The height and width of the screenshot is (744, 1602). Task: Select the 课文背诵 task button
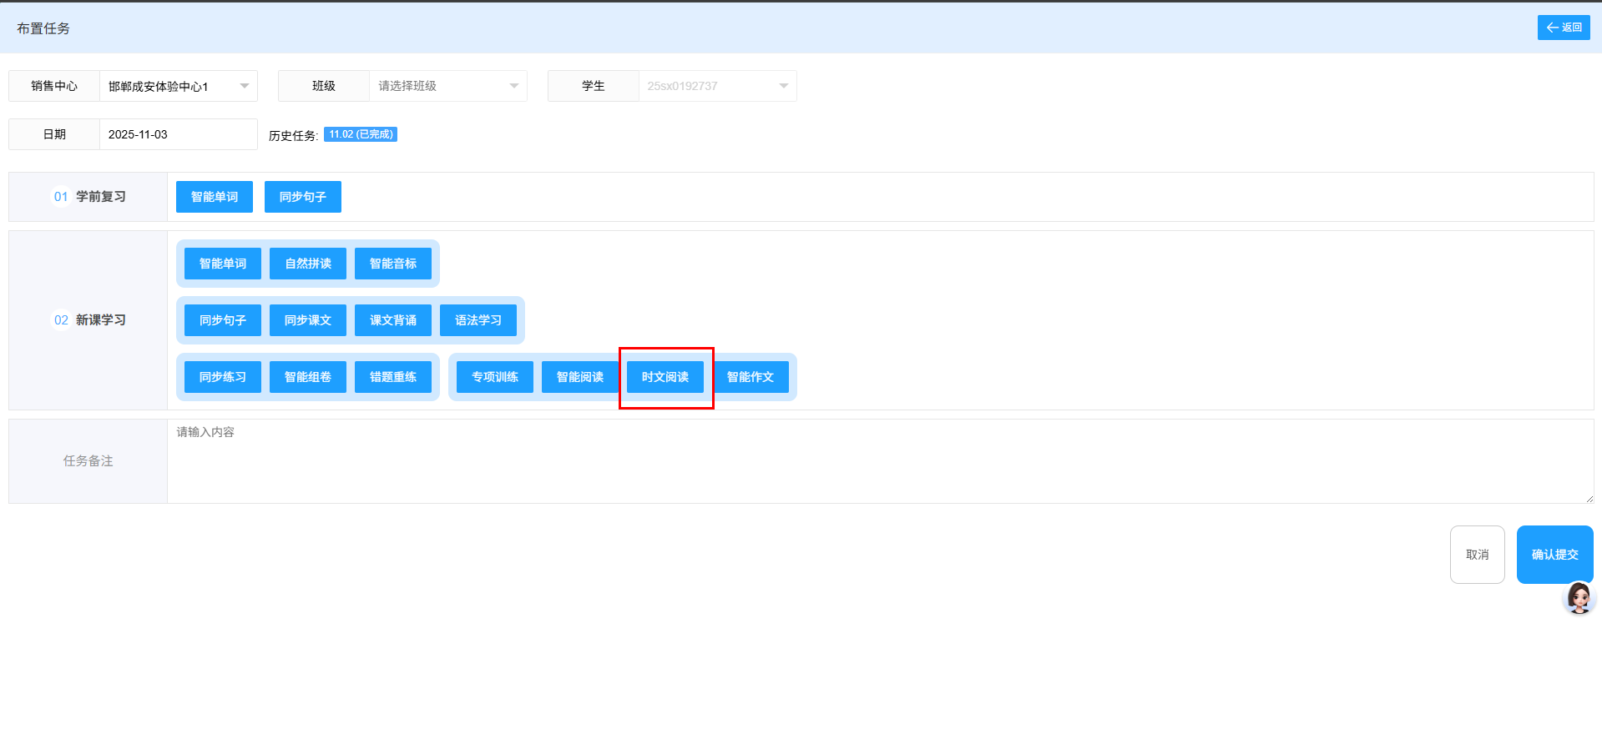pyautogui.click(x=393, y=320)
